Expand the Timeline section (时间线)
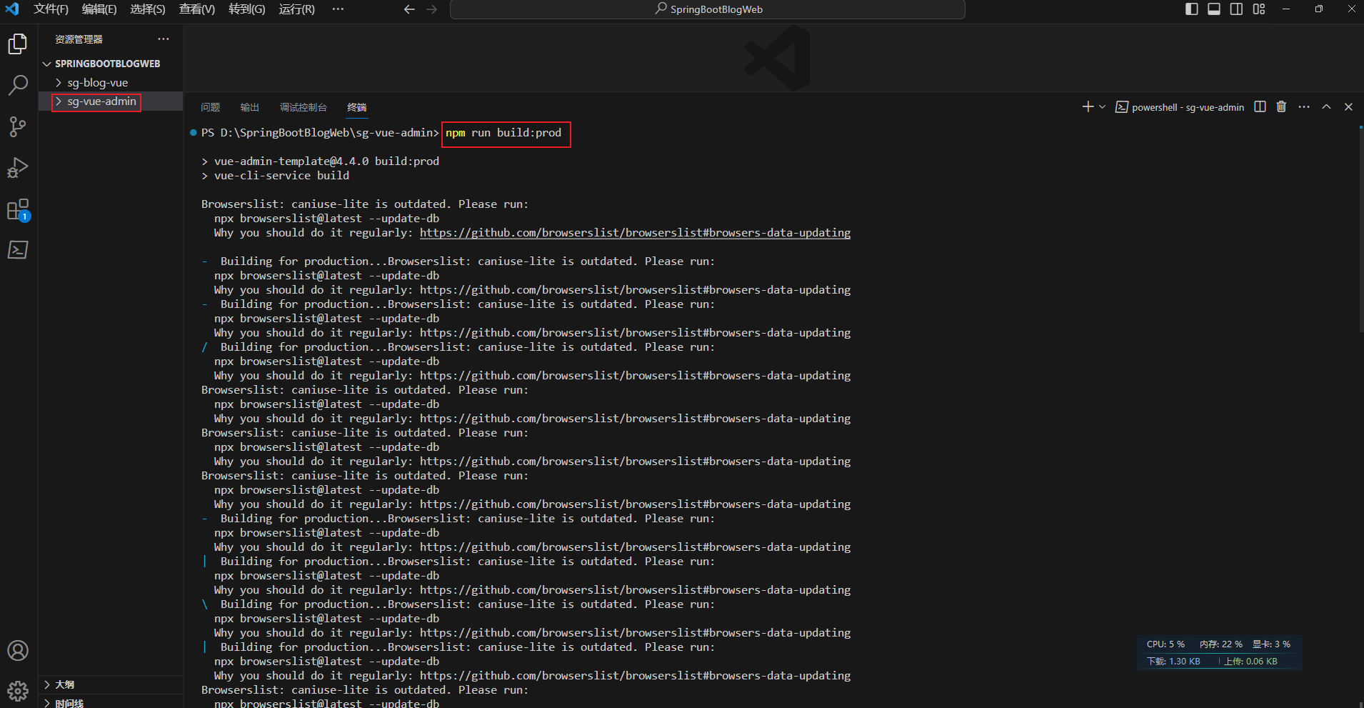Screen dimensions: 1364x708 pyautogui.click(x=111, y=703)
